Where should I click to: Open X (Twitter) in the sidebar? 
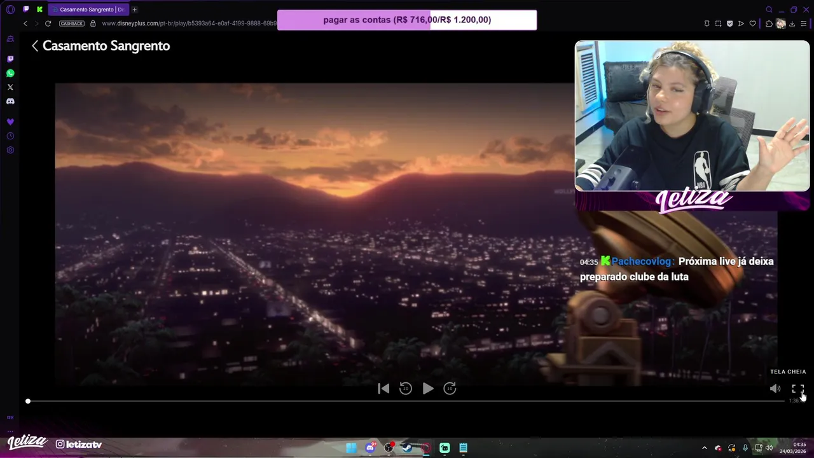pos(10,87)
